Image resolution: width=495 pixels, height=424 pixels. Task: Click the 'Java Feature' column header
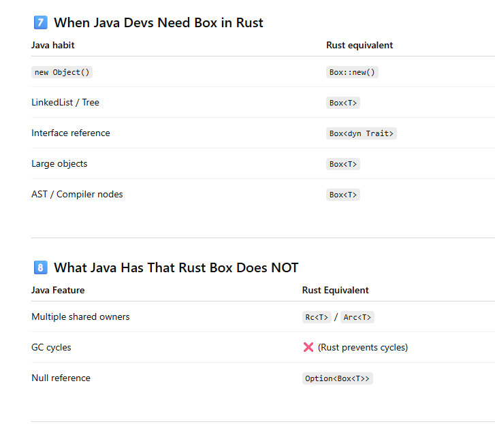click(58, 290)
